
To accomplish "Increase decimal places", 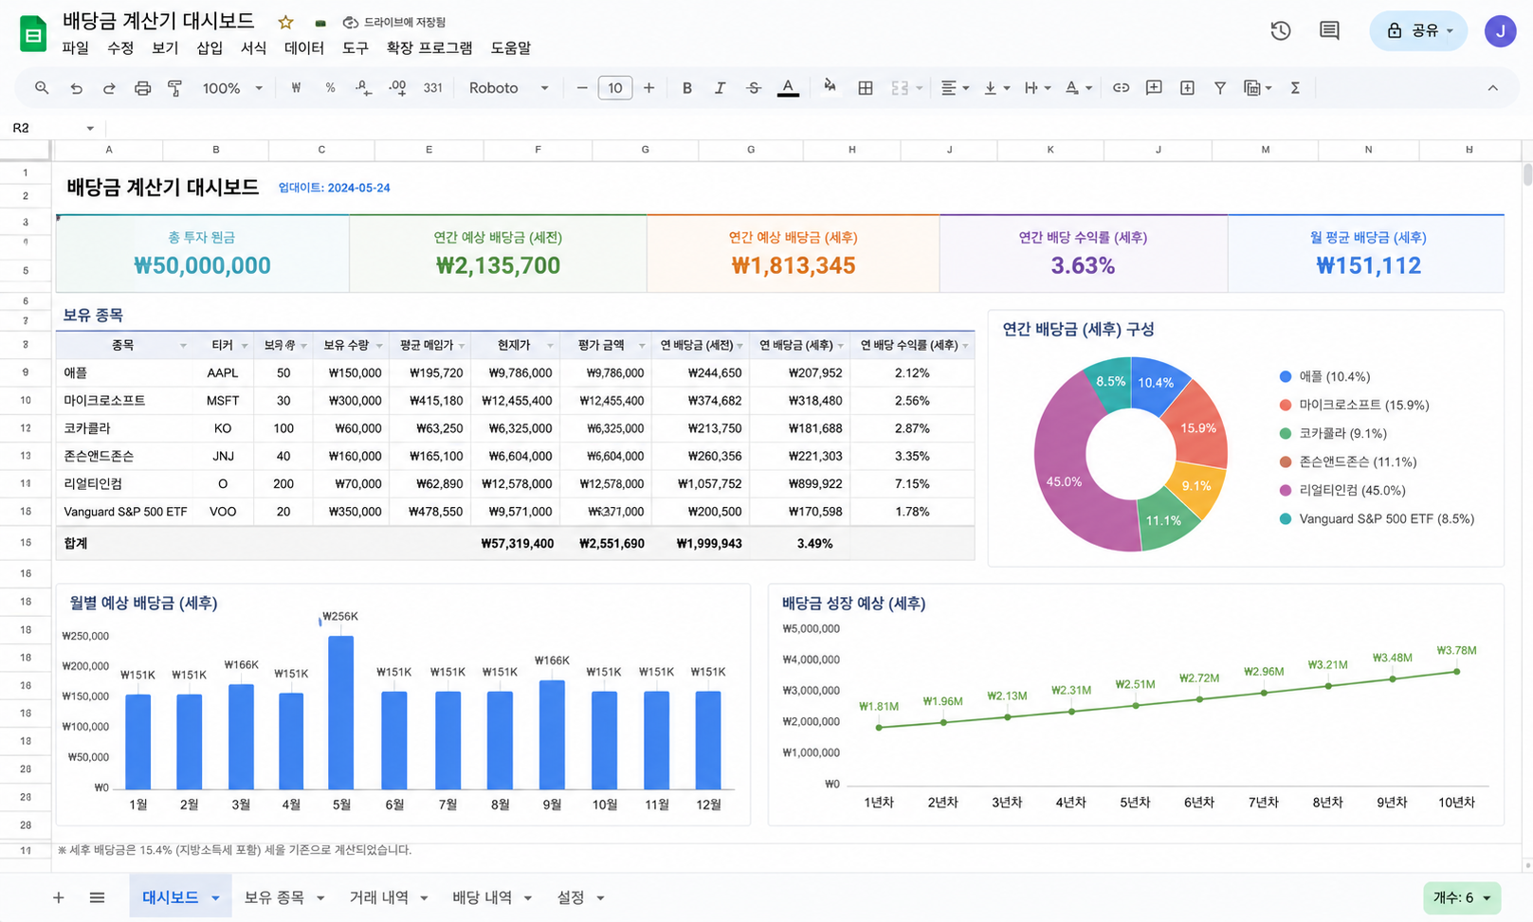I will 397,88.
